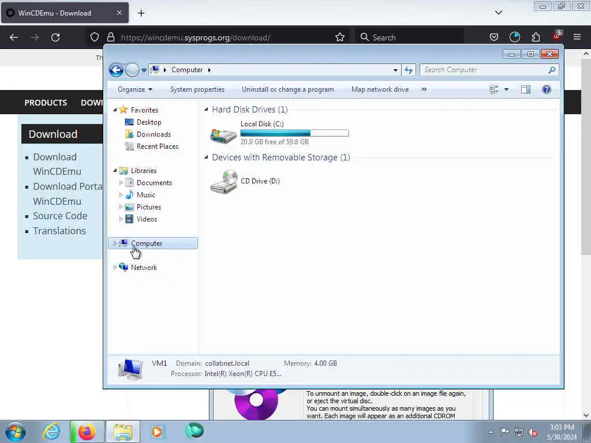Select Favorites in the navigation pane
Screen dimensions: 591x443
(x=144, y=110)
